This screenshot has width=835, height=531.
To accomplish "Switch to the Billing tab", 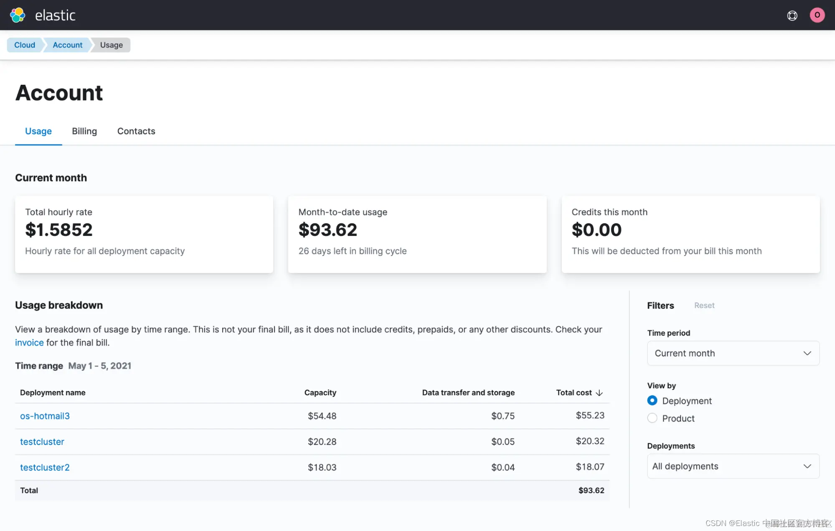I will [84, 131].
